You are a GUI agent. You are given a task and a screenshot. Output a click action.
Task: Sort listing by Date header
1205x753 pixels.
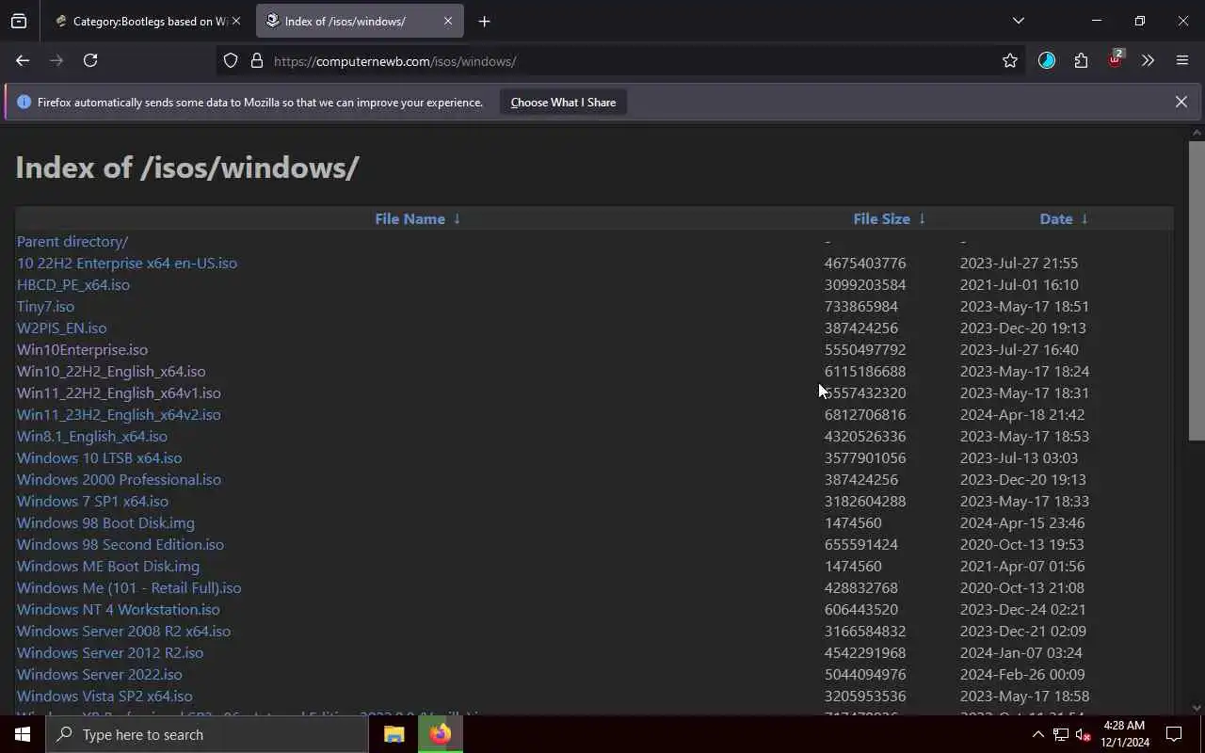click(1056, 218)
